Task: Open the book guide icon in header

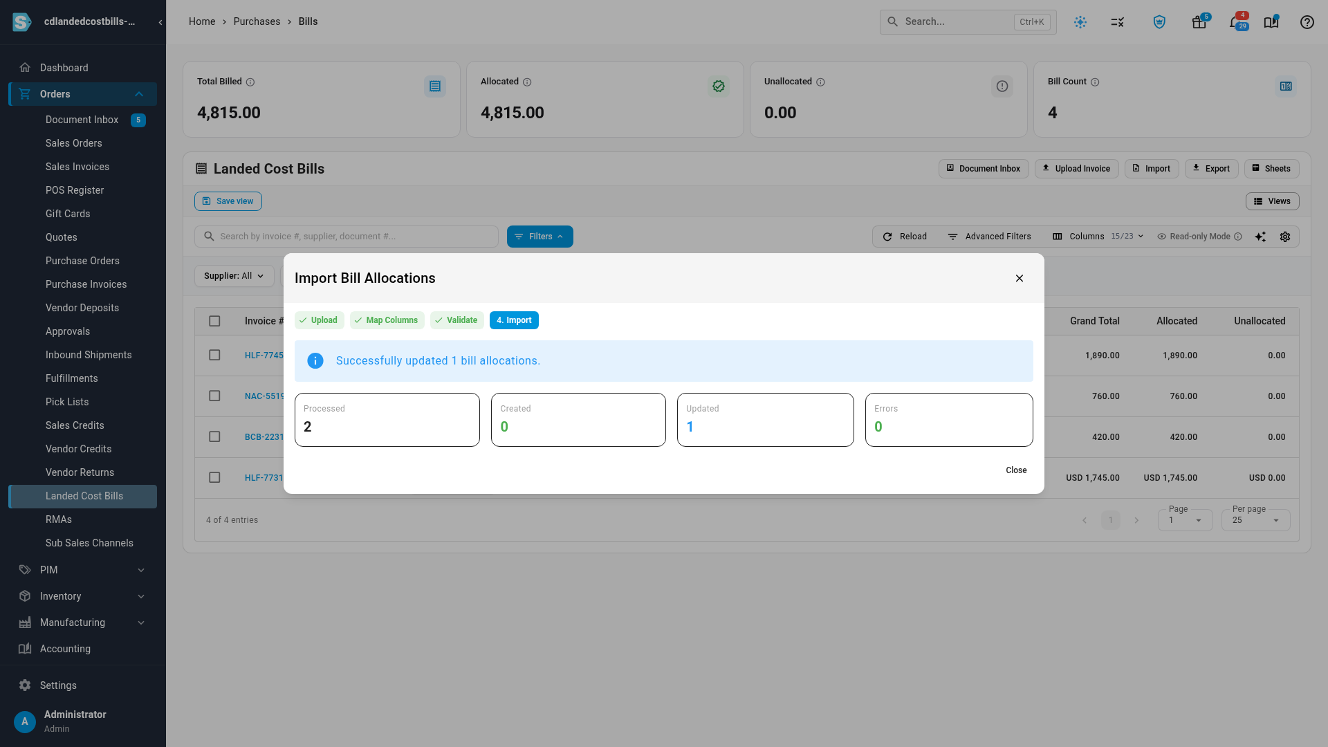Action: (x=1271, y=22)
